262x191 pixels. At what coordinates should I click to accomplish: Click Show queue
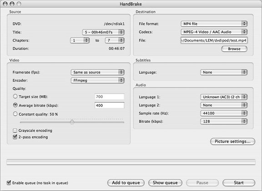point(165,183)
